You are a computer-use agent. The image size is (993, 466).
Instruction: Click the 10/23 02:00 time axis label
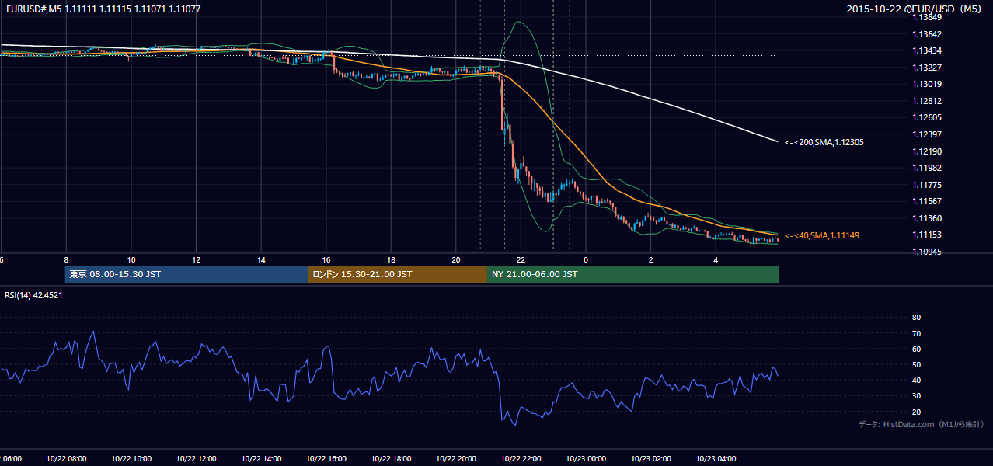651,459
